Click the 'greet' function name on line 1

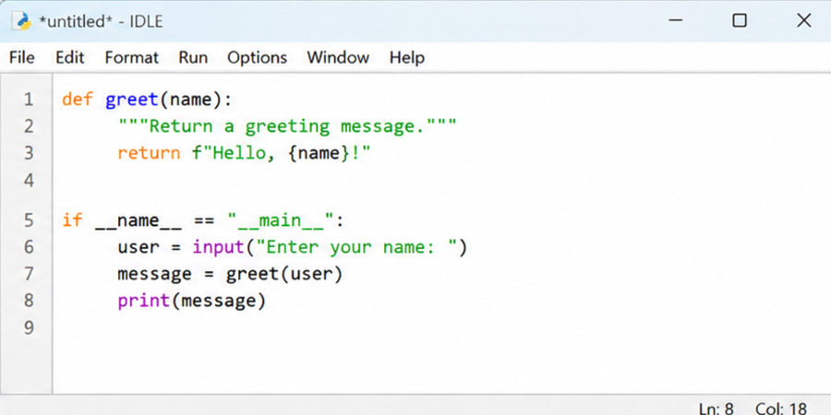coord(132,100)
